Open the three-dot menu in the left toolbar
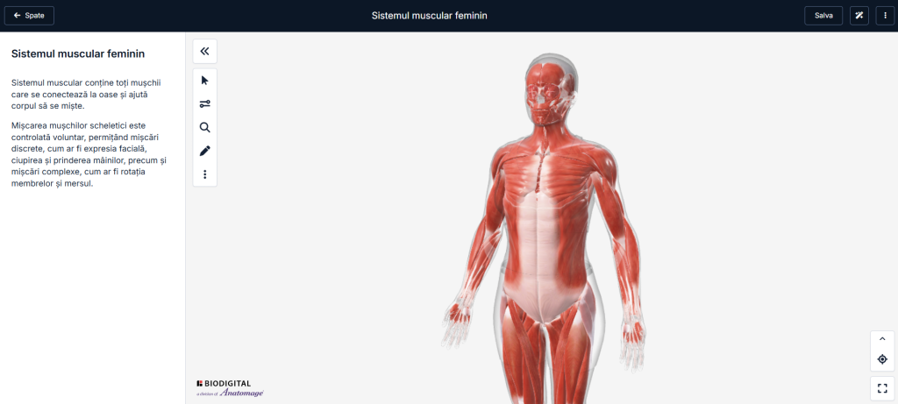The image size is (898, 404). [x=204, y=174]
